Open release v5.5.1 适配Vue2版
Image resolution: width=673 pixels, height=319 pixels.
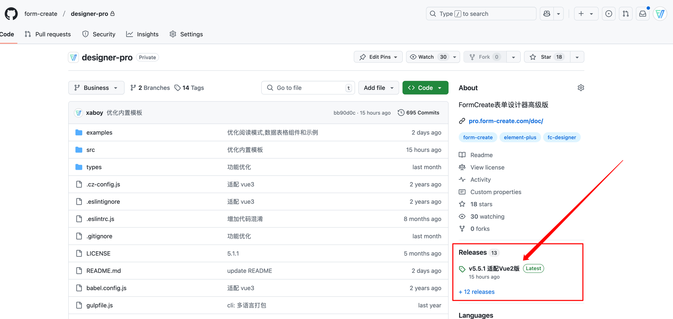[494, 268]
